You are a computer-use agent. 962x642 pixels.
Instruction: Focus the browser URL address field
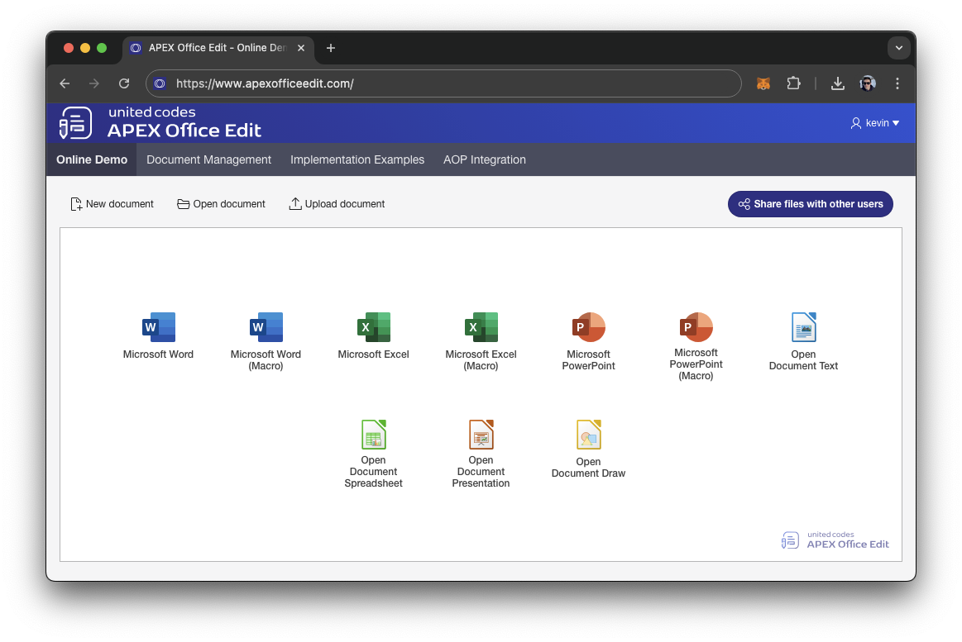point(447,83)
